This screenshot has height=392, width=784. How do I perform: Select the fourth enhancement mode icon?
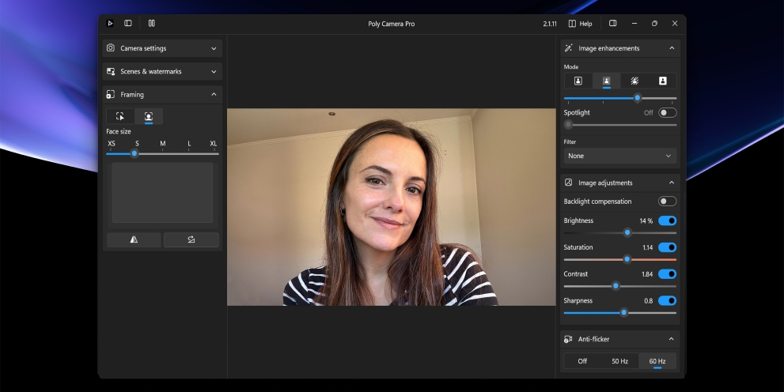[662, 81]
